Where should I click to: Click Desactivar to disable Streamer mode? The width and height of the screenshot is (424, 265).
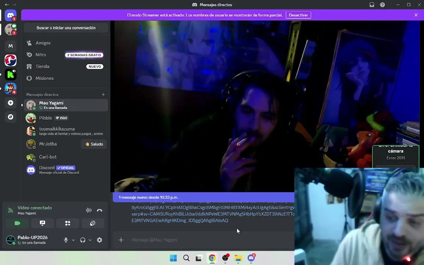point(298,15)
